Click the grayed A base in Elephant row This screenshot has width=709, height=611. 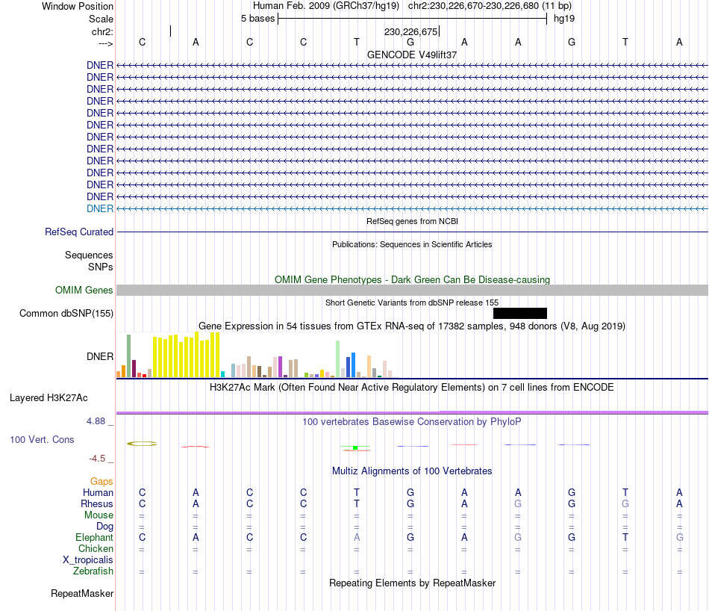357,537
